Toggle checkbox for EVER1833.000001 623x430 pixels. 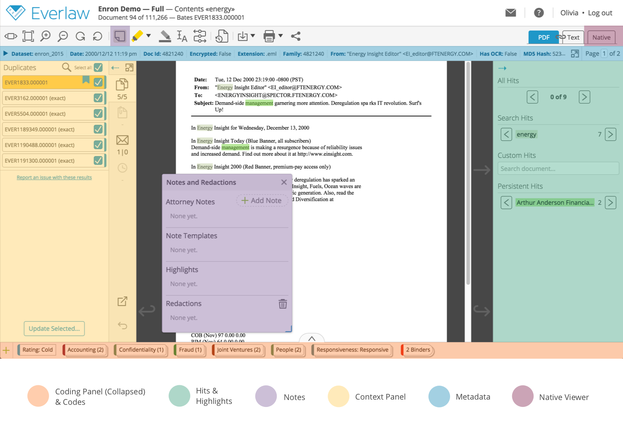[x=98, y=82]
